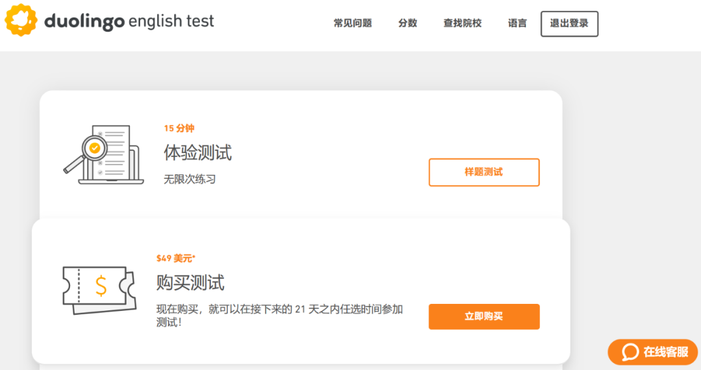Screen dimensions: 701x370
Task: Click the 体验测试 heading
Action: 197,152
